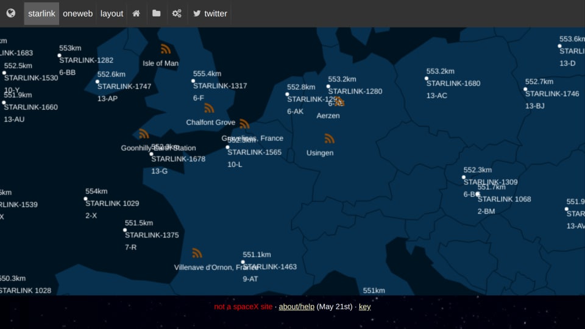Click the STARLINK-1678 satellite dot

point(152,154)
